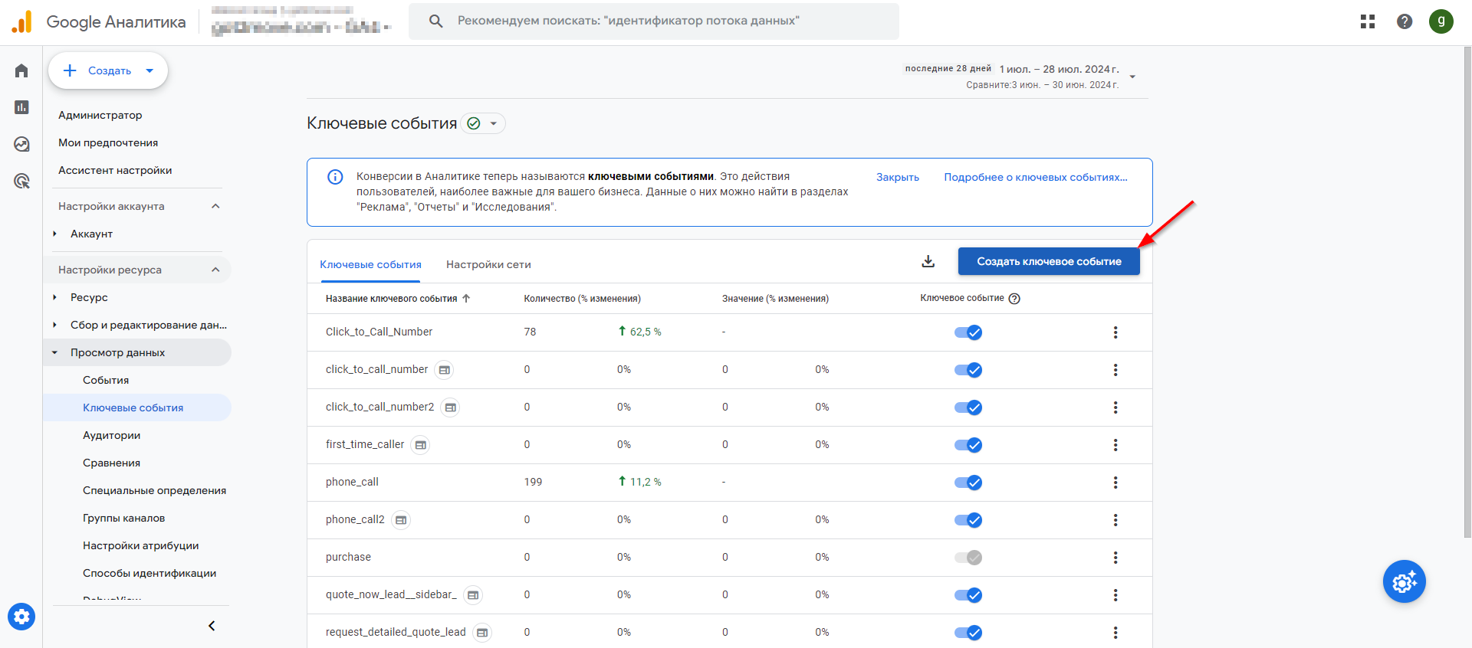Open the floating insights gear button
The height and width of the screenshot is (648, 1472).
click(x=1405, y=582)
